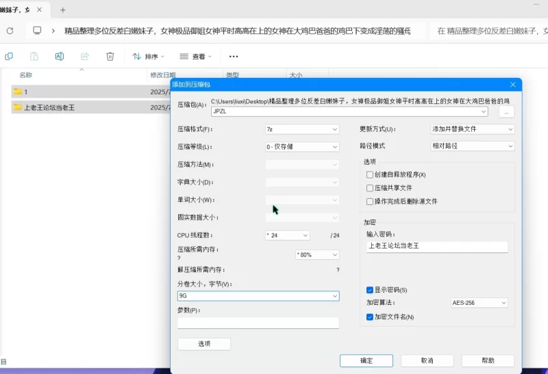Screen dimensions: 548x374
Task: Enable 压缩共享文件 checkbox
Action: click(370, 188)
